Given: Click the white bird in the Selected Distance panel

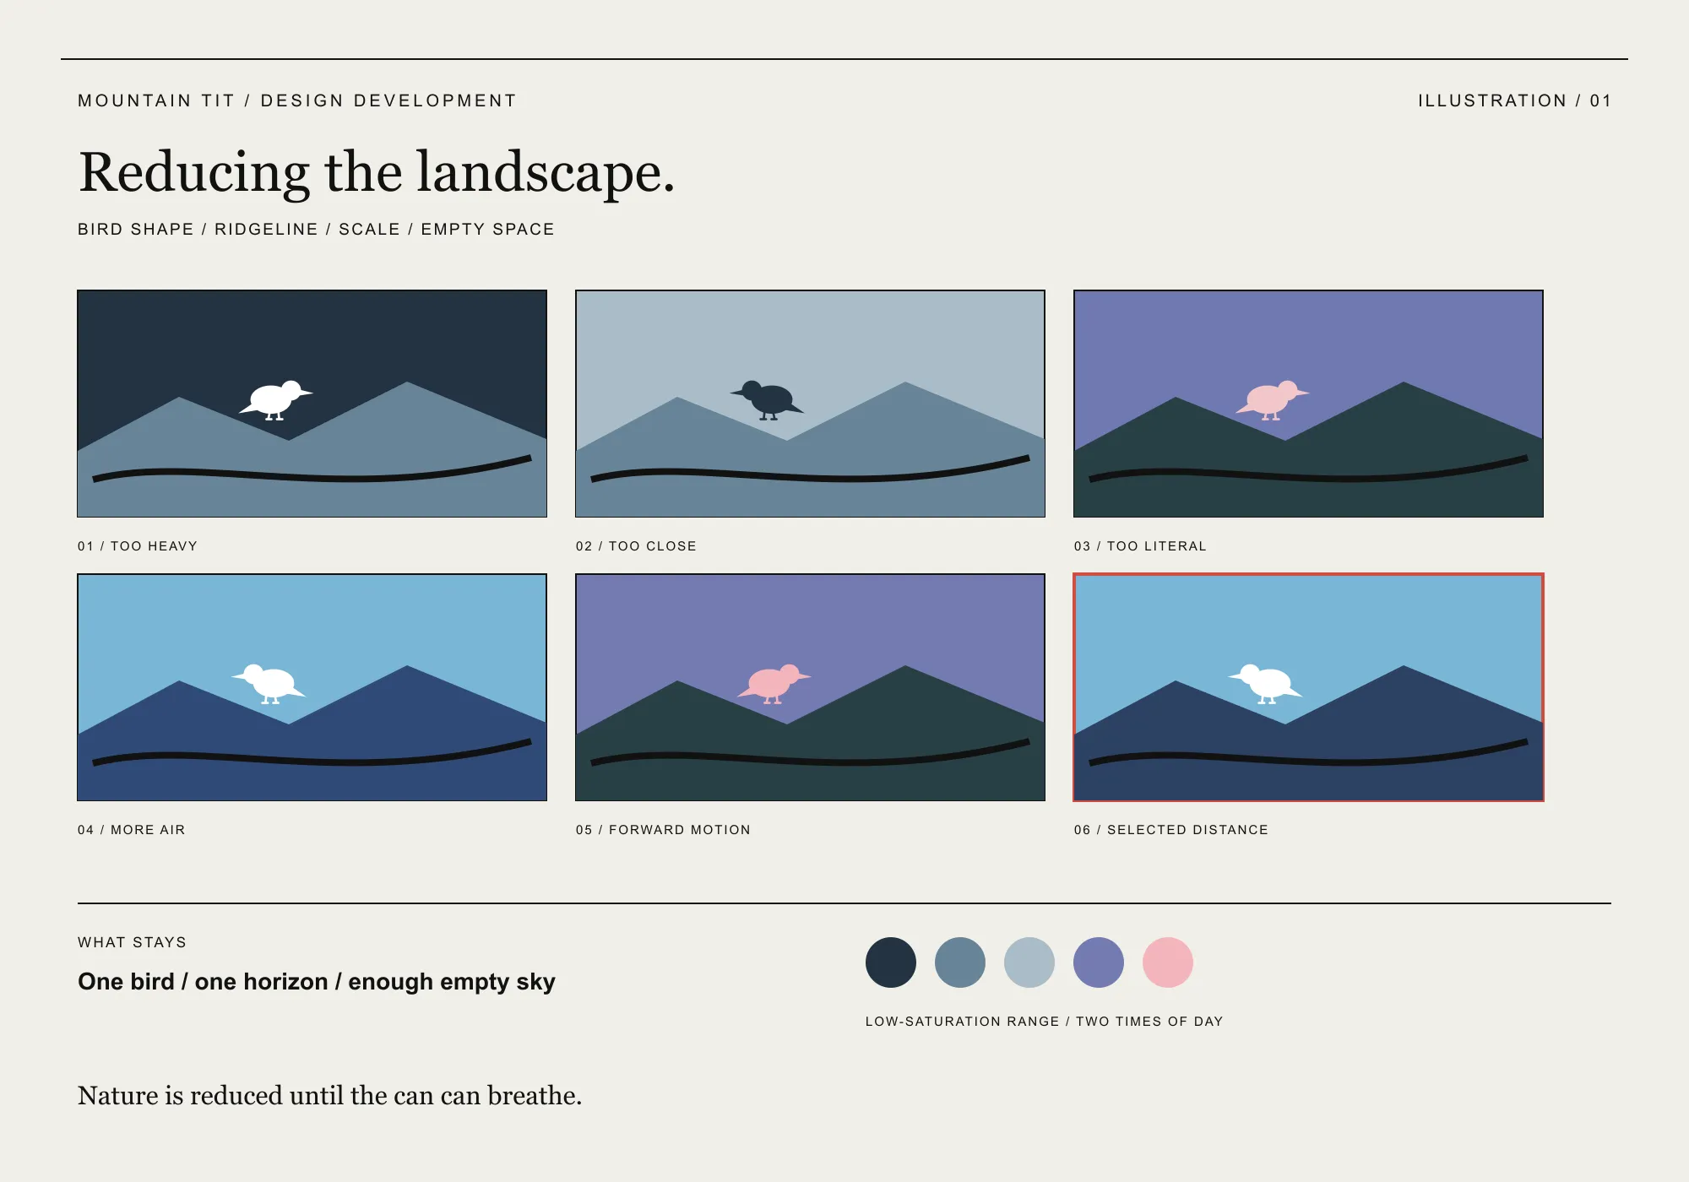Looking at the screenshot, I should (1265, 683).
